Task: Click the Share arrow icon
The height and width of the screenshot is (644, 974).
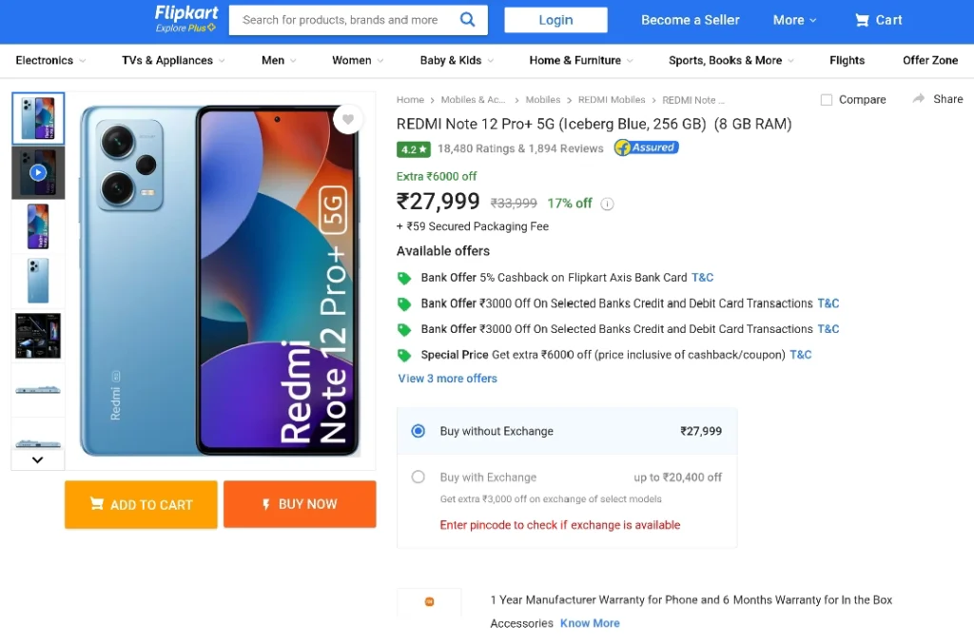Action: pyautogui.click(x=919, y=99)
